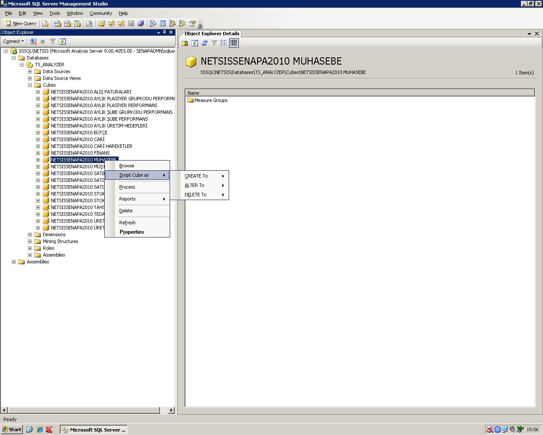The image size is (543, 435).
Task: Expand the Data Sources folder
Action: 30,71
